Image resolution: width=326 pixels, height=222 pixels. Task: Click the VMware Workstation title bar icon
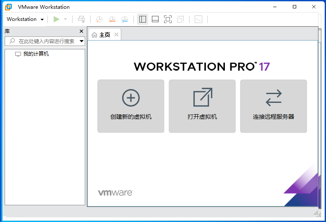click(x=8, y=7)
